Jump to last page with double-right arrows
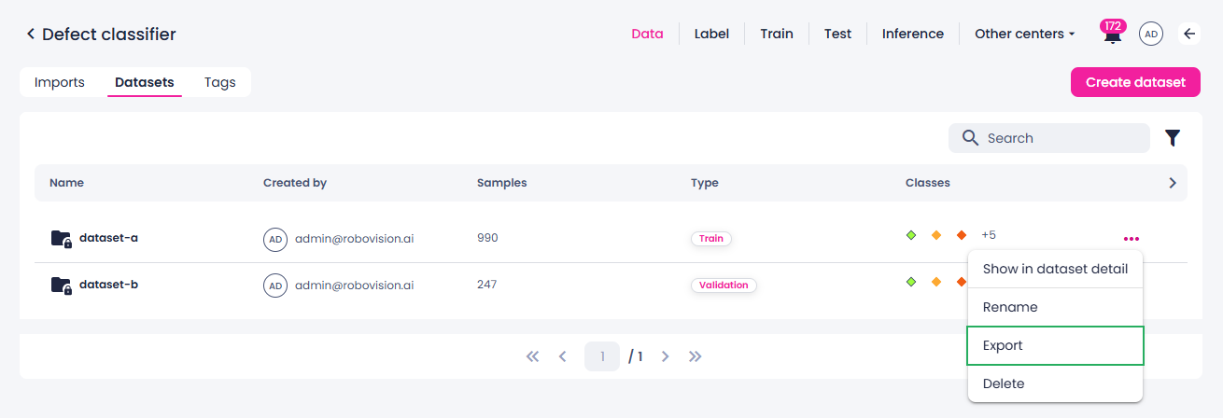The width and height of the screenshot is (1223, 418). point(695,356)
